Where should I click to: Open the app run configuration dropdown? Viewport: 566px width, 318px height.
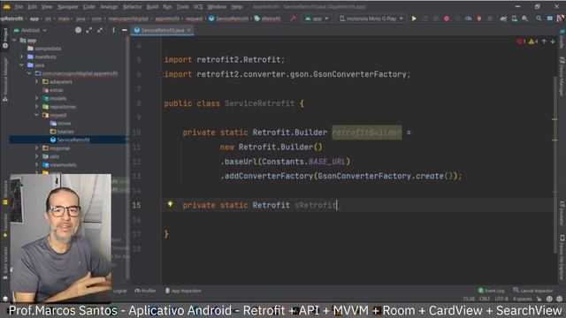(317, 19)
